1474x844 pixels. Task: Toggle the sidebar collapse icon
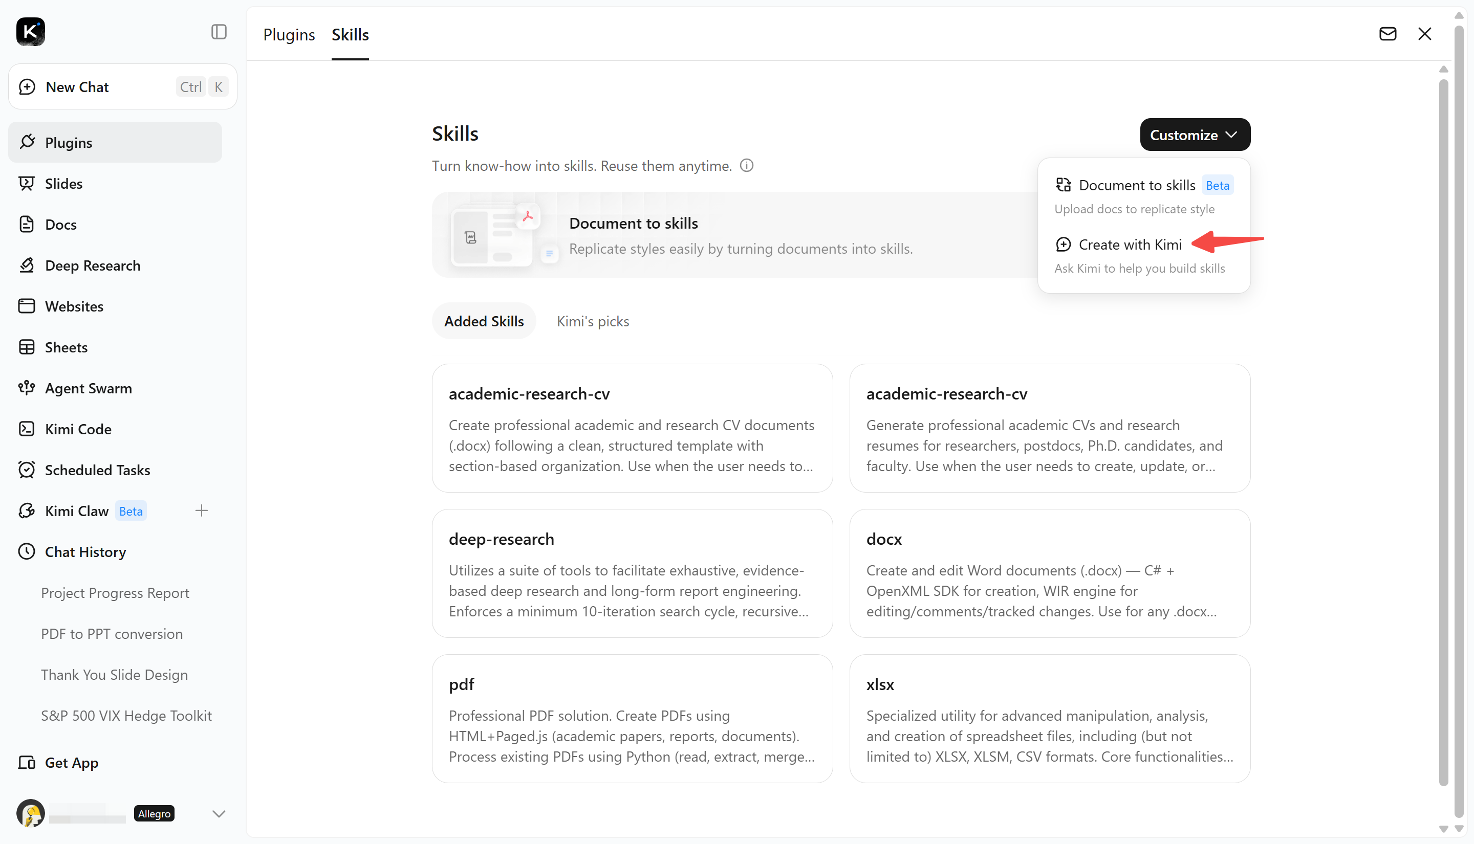point(219,32)
